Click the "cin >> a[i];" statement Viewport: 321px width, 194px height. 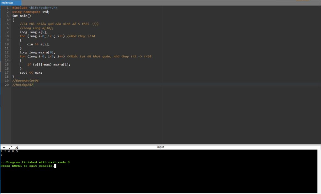pos(38,44)
